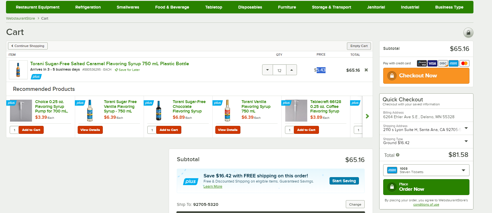Click the Start Saving button
The image size is (492, 213).
(344, 181)
